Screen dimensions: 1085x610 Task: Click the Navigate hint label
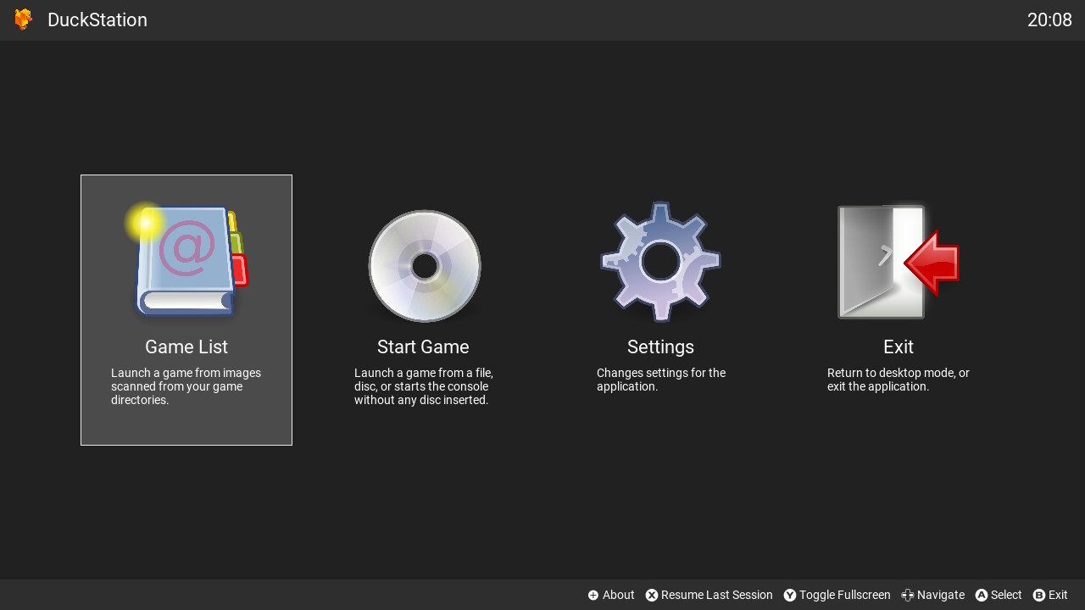pyautogui.click(x=941, y=595)
